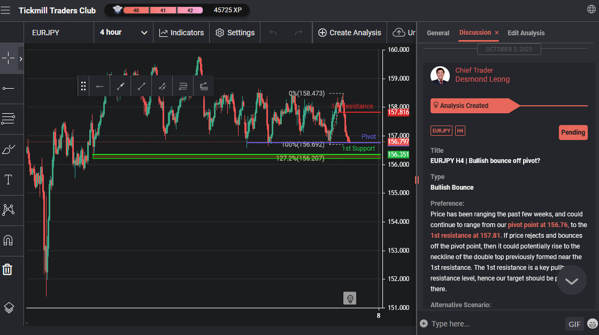Click the 156.351 support price label
This screenshot has height=335, width=599.
coord(398,154)
